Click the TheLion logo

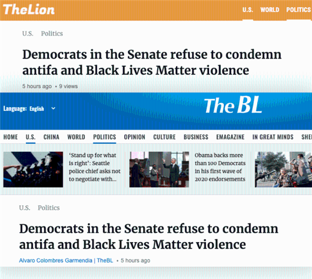(29, 9)
